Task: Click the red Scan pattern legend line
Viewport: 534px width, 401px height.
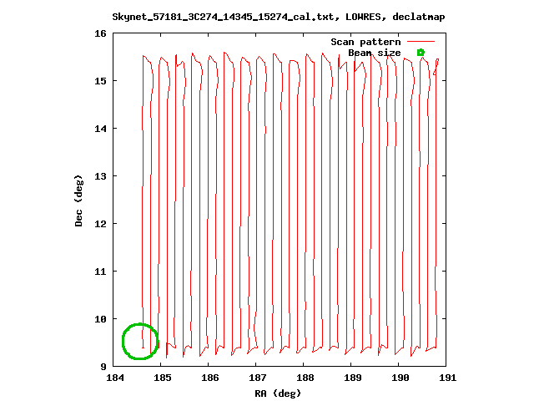Action: tap(421, 42)
